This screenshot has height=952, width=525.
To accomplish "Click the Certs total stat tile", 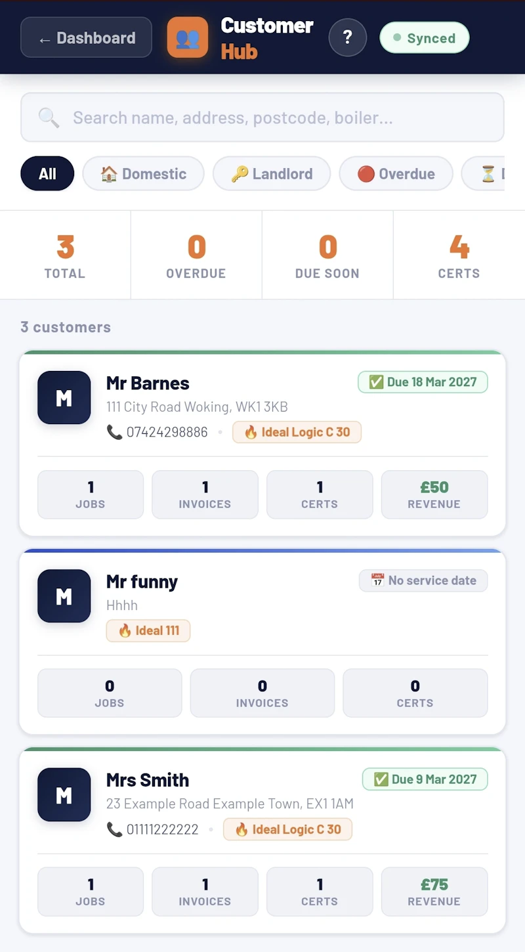I will [459, 255].
